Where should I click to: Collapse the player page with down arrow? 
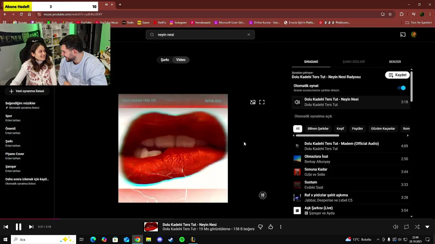point(428,227)
